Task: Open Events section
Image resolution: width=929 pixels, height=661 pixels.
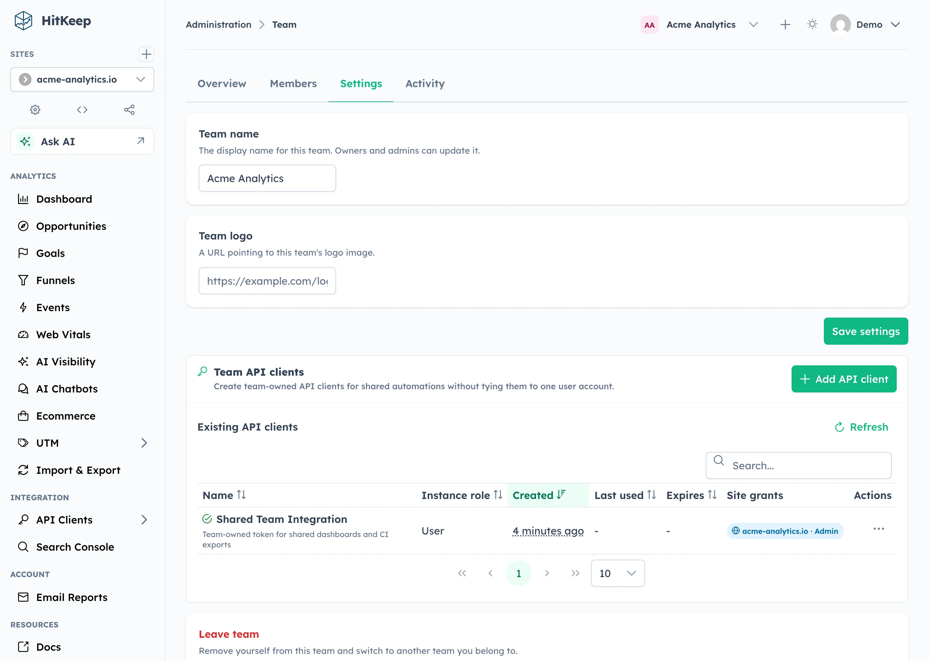Action: (x=82, y=307)
